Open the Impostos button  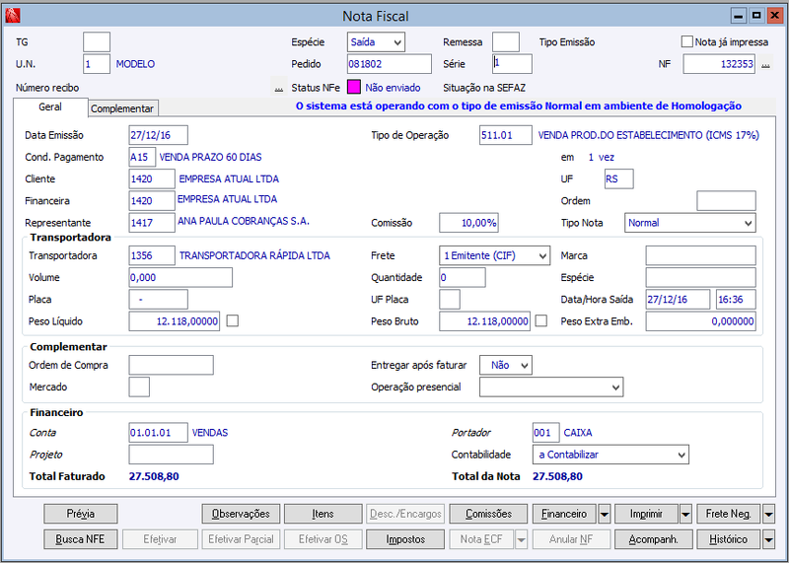tap(405, 539)
